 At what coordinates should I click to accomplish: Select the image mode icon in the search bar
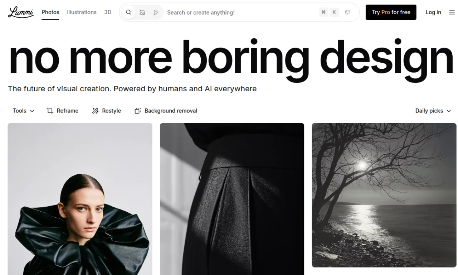click(x=142, y=12)
